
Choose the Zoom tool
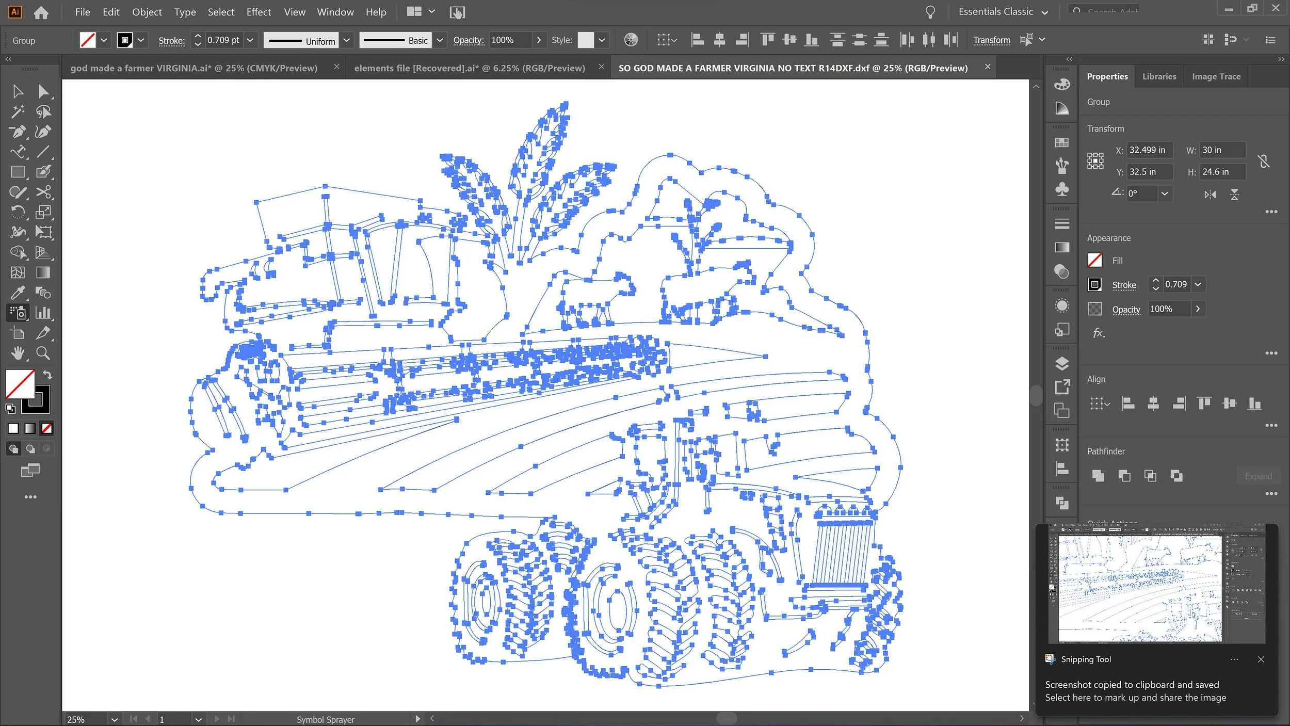(x=43, y=353)
